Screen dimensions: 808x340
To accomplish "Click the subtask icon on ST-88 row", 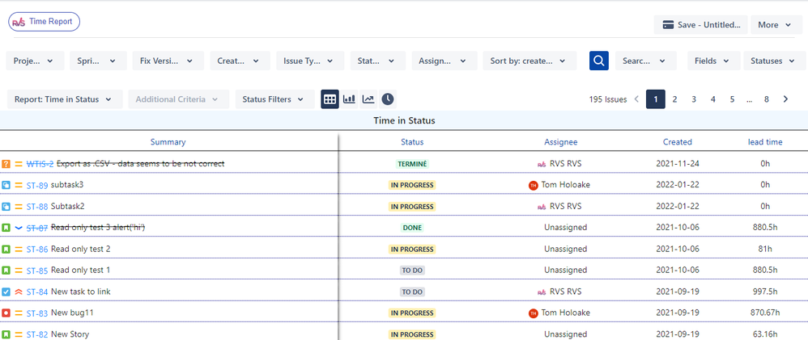I will (6, 207).
